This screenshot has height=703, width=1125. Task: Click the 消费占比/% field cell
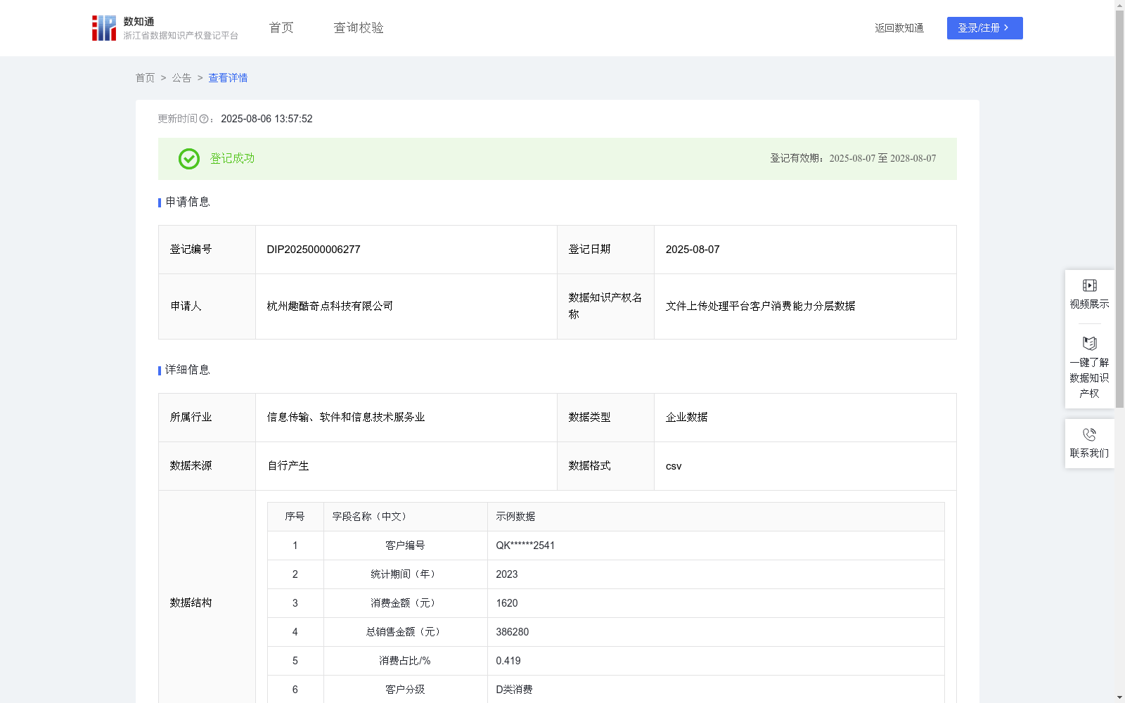[x=405, y=661]
